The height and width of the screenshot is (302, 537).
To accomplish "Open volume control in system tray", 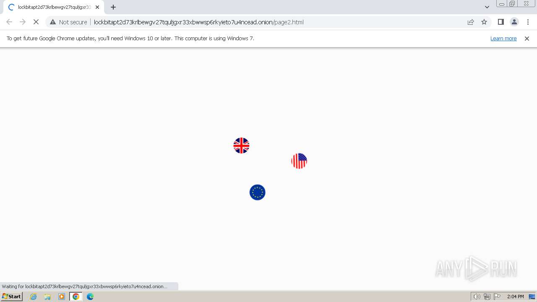I will (x=477, y=297).
